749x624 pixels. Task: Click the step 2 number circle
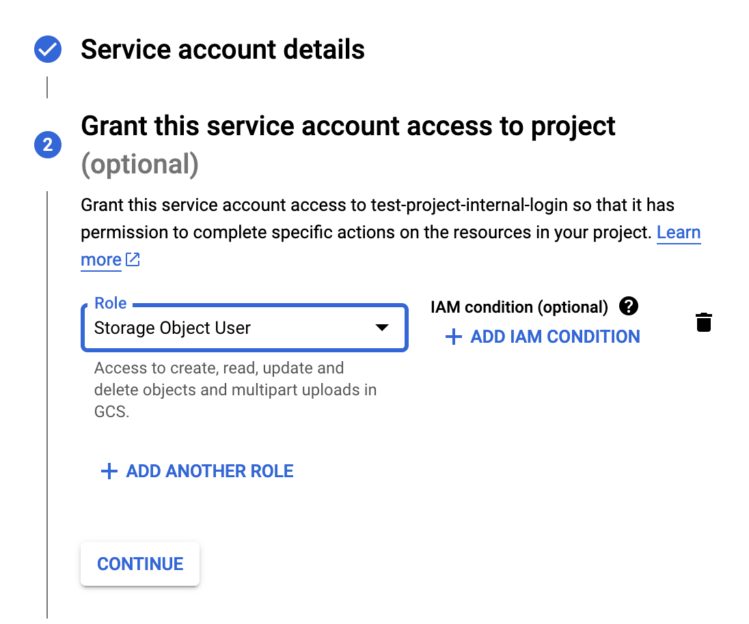[48, 145]
